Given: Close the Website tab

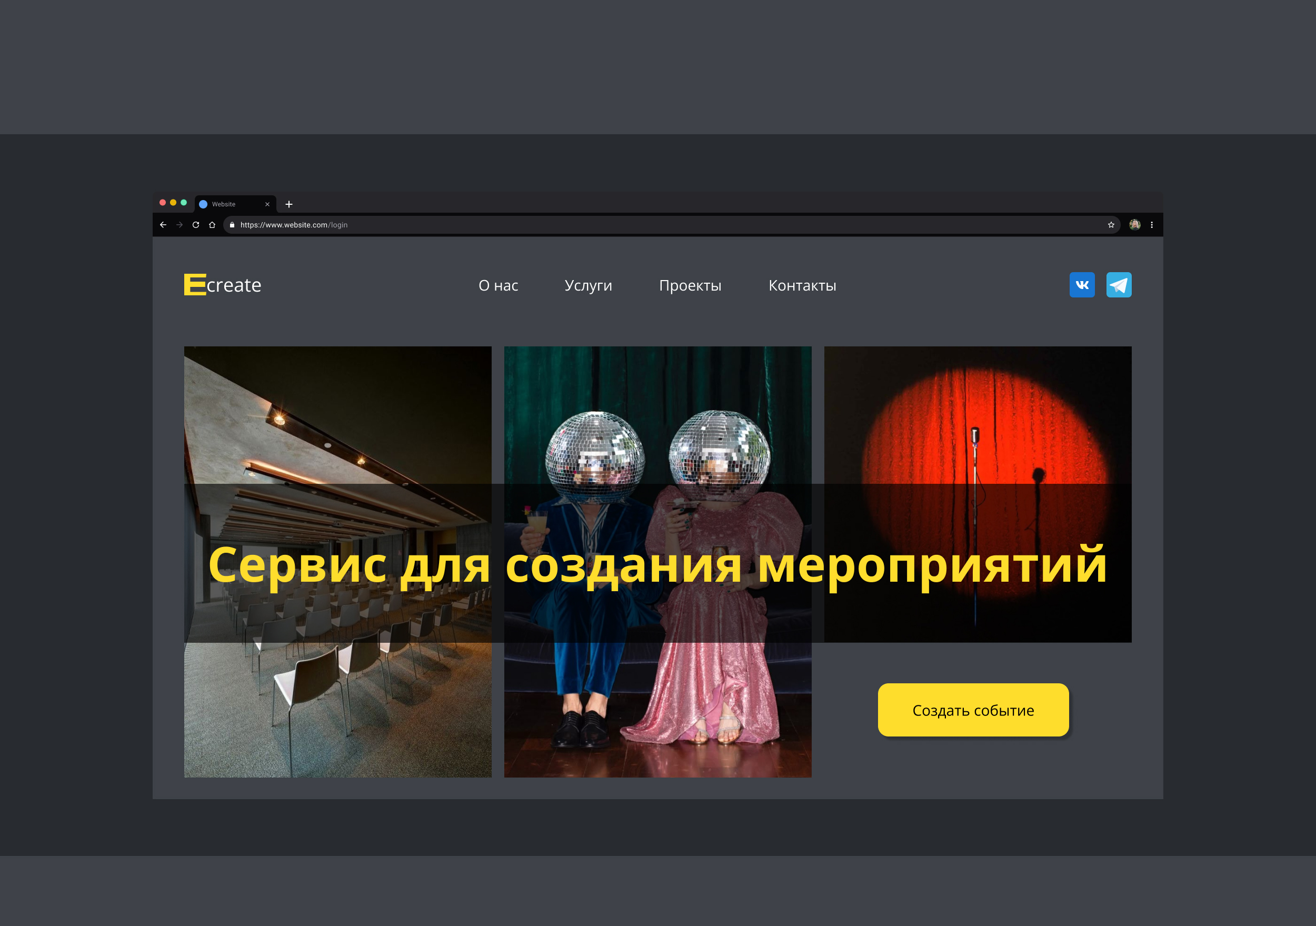Looking at the screenshot, I should point(267,204).
